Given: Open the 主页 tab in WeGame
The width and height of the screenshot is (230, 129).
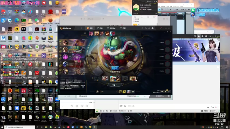Looking at the screenshot, I should pos(90,28).
